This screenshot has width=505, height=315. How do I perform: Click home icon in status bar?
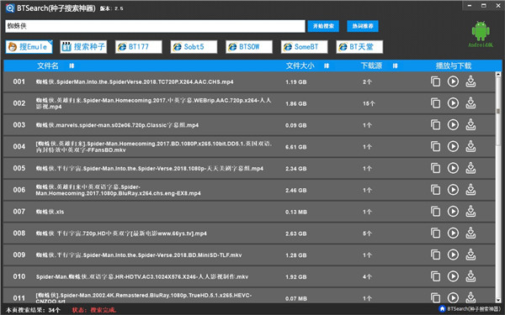(442, 309)
